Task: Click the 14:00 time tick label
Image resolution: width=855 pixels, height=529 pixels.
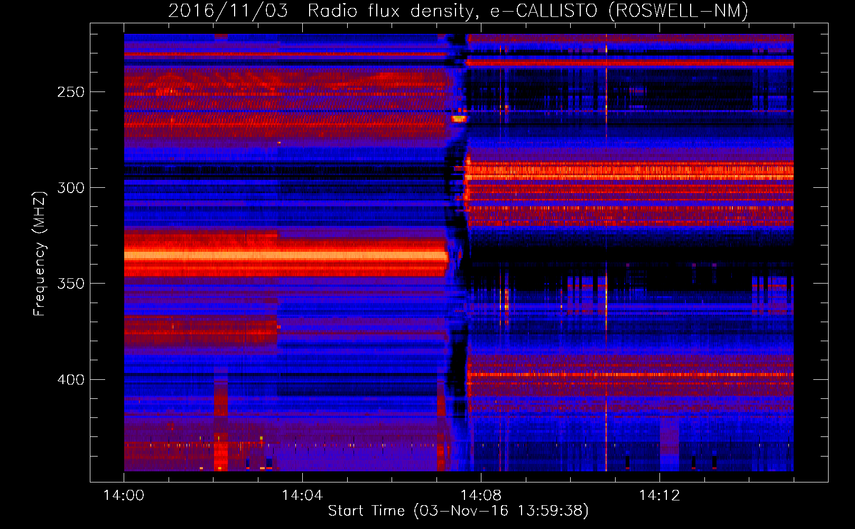Action: coord(124,495)
